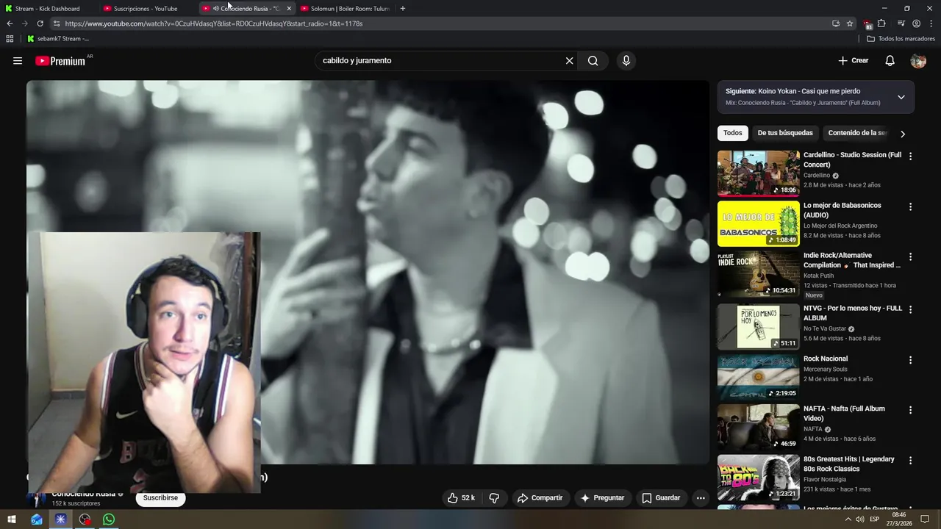Open Rock Nacional video thumbnail
Viewport: 941px width, 529px height.
coord(758,377)
